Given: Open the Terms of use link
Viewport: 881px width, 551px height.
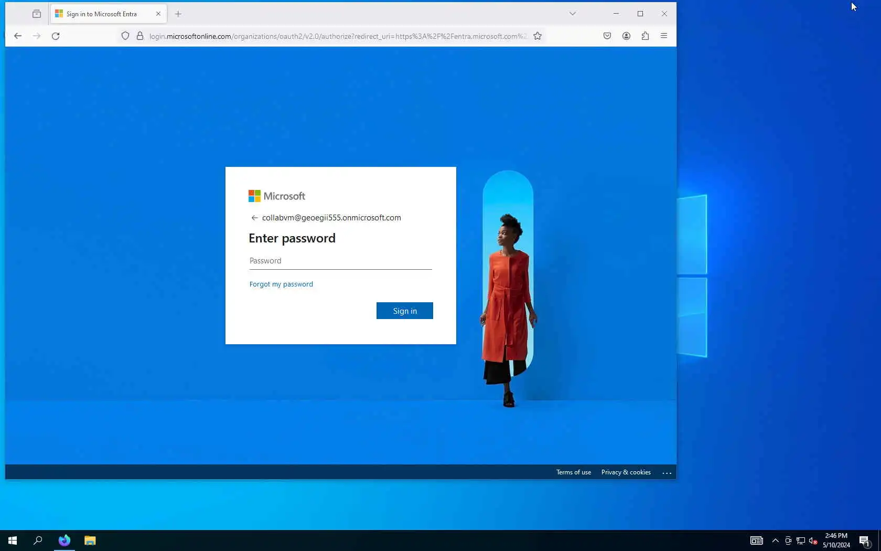Looking at the screenshot, I should click(x=574, y=472).
